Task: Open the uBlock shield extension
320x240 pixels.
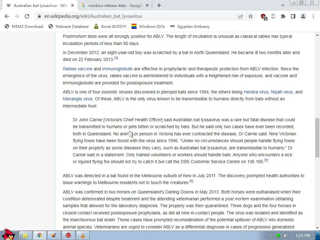Action: [x=263, y=17]
